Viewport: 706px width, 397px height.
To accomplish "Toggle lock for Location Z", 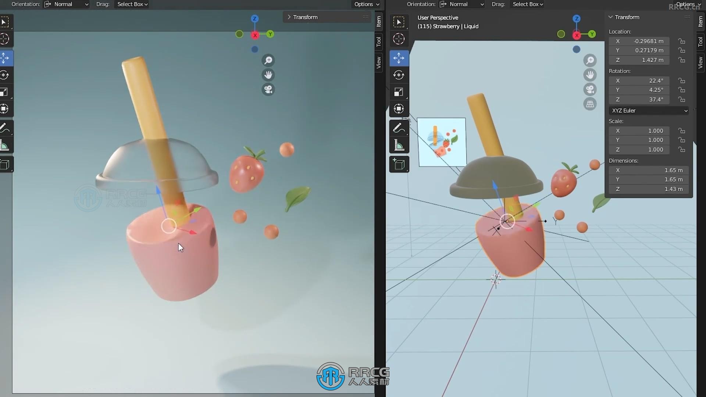I will (682, 60).
